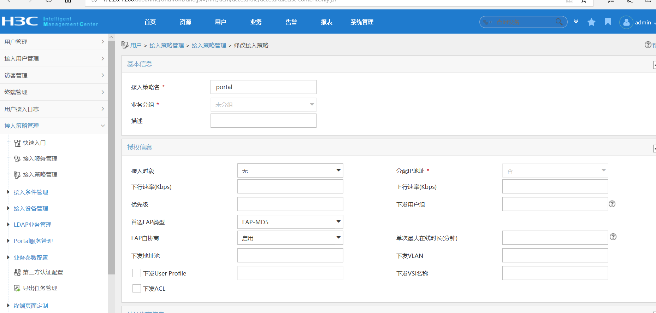Open the Portal服务管理 link in the sidebar
Image resolution: width=656 pixels, height=313 pixels.
pyautogui.click(x=33, y=241)
